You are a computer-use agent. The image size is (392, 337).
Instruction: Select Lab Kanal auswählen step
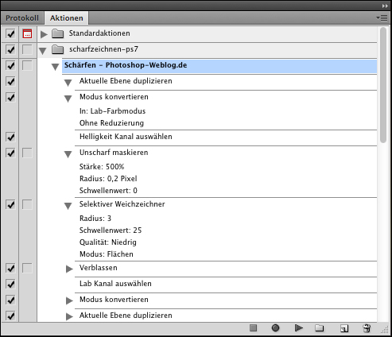coord(226,285)
